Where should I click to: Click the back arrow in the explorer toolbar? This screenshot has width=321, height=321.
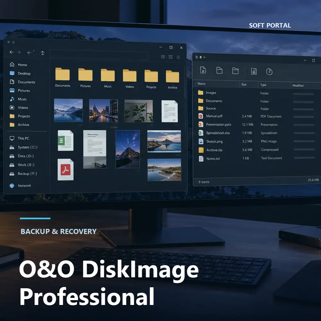tap(12, 52)
